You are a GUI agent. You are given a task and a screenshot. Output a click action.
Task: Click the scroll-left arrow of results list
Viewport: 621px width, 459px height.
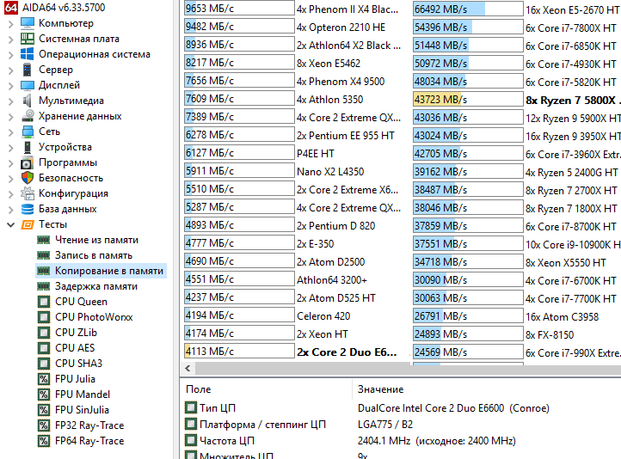(188, 369)
